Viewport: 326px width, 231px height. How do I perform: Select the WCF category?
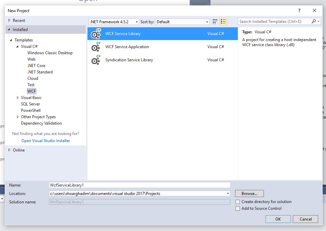(x=31, y=91)
